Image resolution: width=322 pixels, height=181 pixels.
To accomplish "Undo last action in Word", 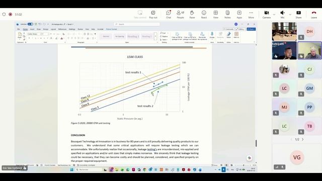I will click(x=40, y=24).
